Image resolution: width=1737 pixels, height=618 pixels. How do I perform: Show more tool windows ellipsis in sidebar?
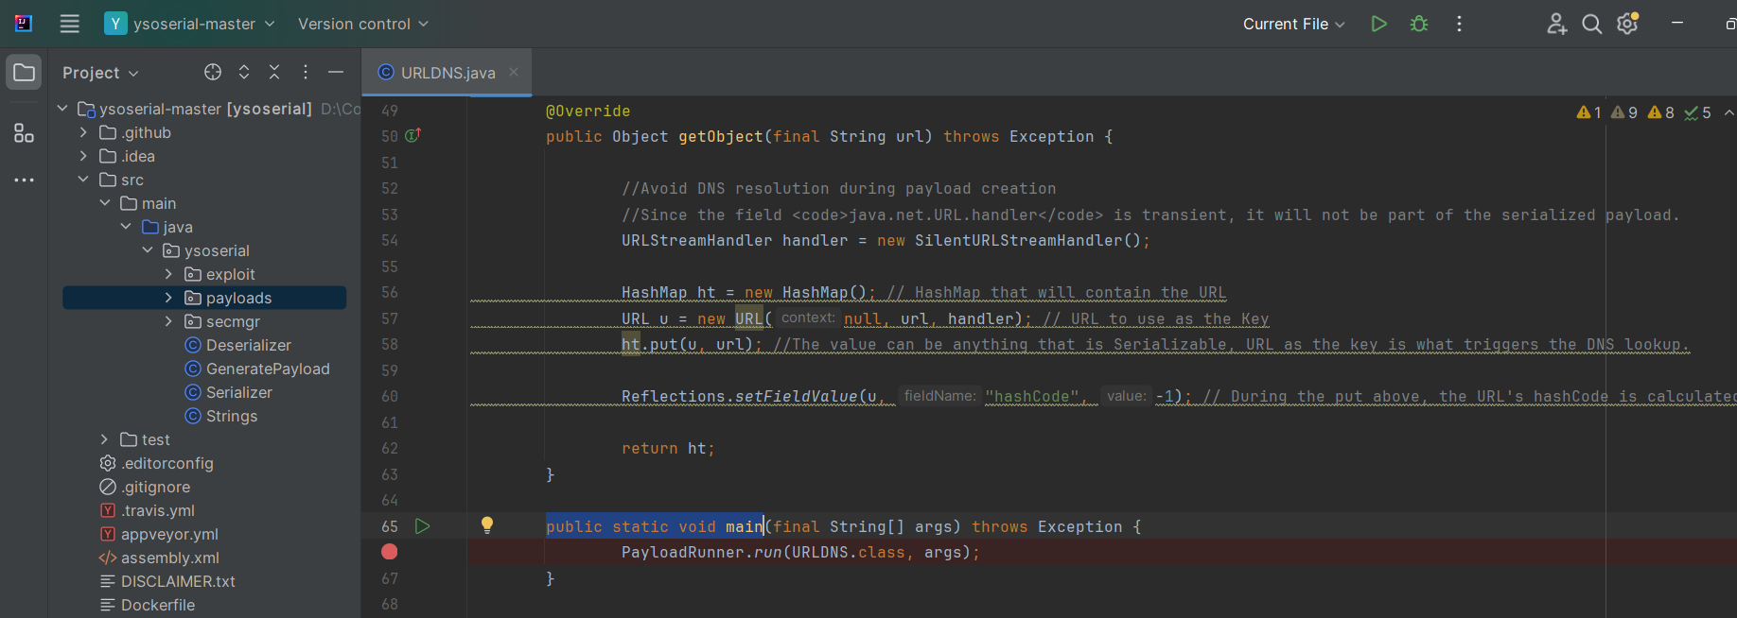click(x=25, y=180)
